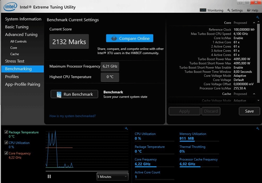Minimize the Extreme Tuning Utility window

pos(241,2)
